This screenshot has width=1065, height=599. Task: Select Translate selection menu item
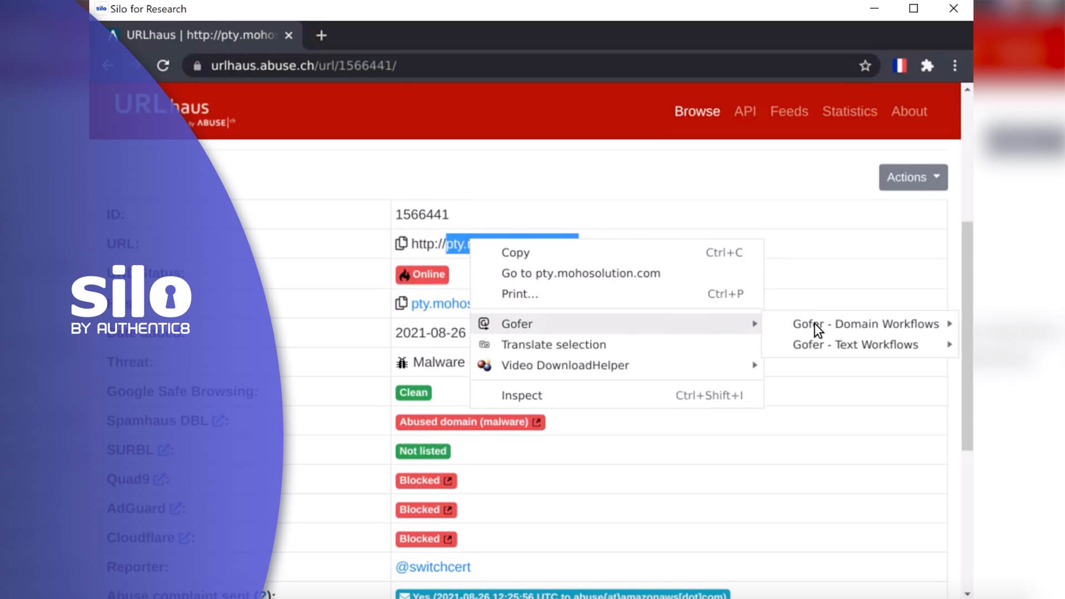point(617,344)
